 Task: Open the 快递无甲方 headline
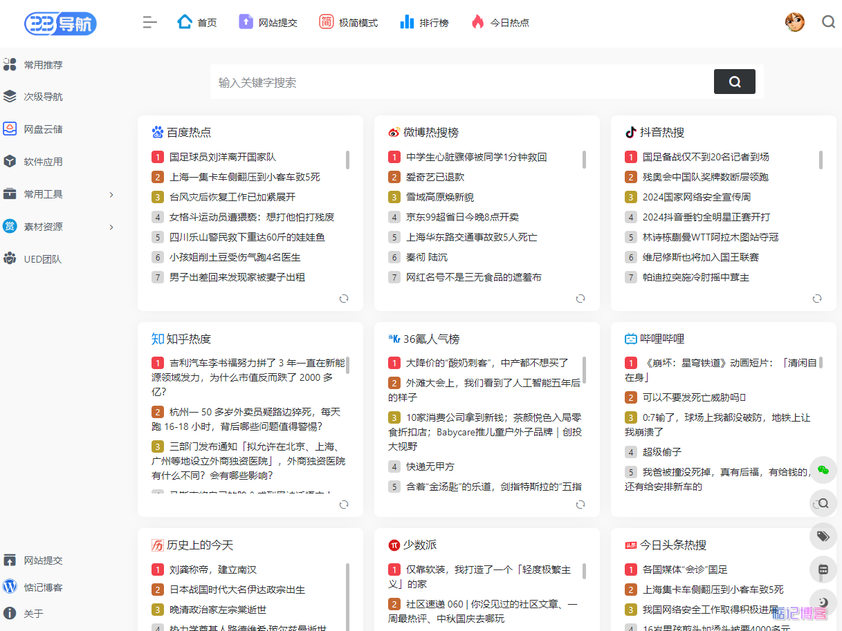[x=430, y=467]
